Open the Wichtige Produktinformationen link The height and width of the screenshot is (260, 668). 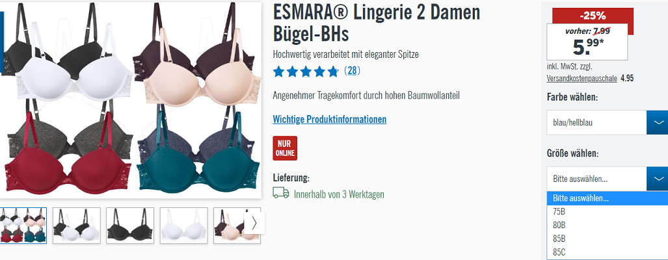[x=329, y=119]
